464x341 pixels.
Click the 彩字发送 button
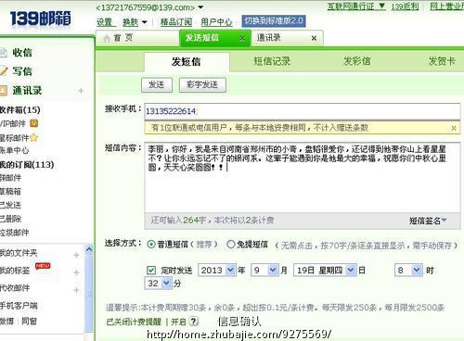click(x=202, y=85)
